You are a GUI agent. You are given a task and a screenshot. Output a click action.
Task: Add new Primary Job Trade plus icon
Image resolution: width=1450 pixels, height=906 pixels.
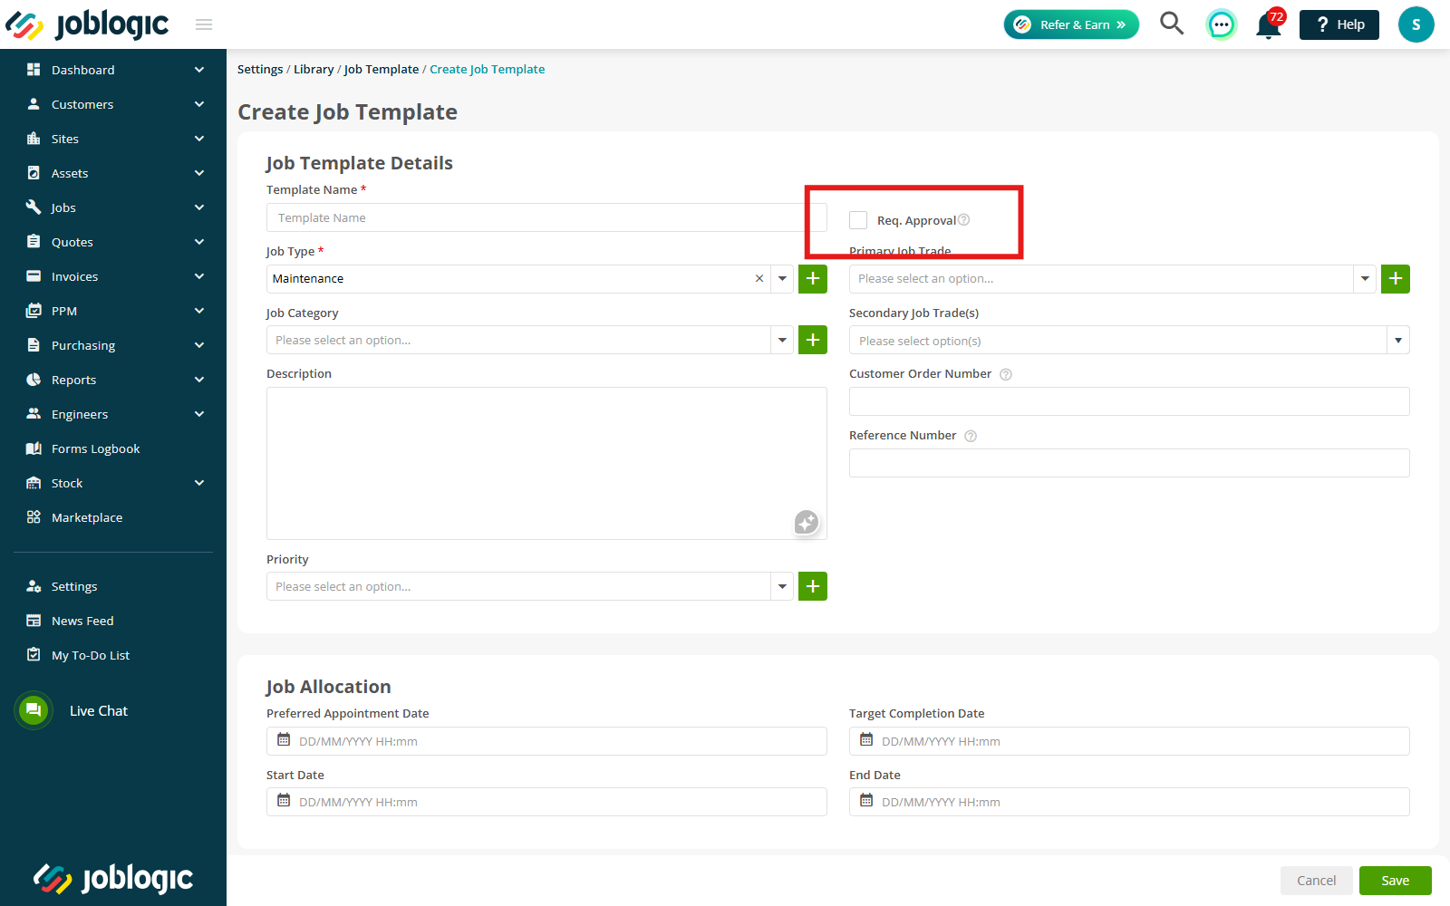click(1396, 278)
